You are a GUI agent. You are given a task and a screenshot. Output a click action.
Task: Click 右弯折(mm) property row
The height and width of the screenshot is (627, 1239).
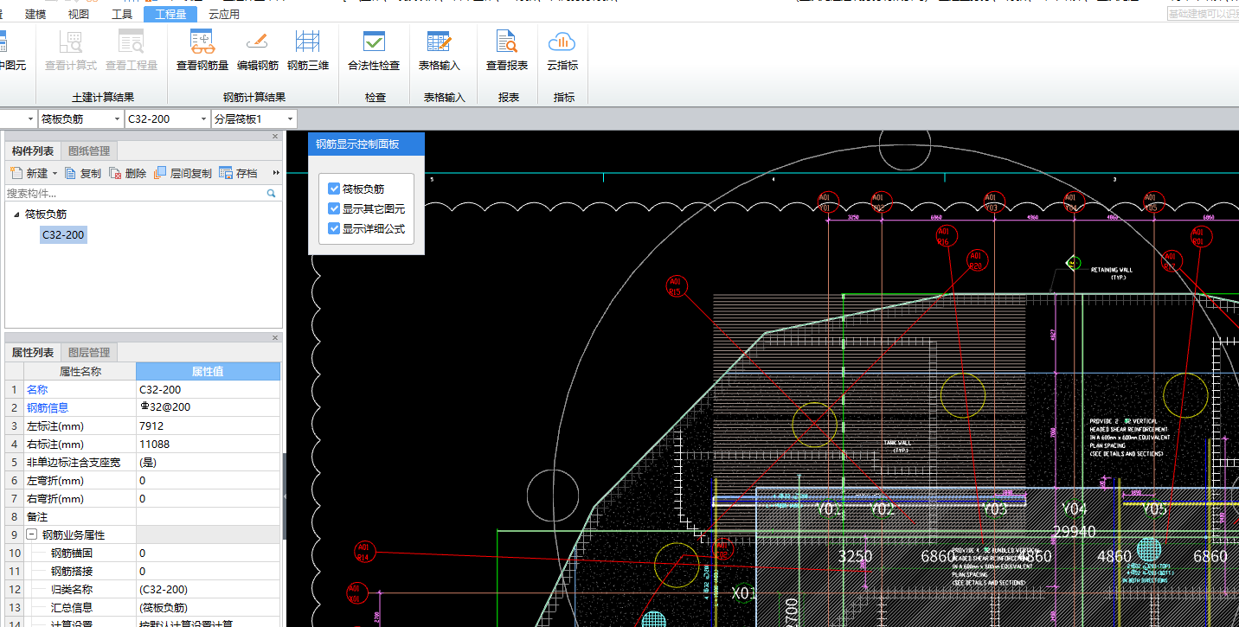point(143,498)
